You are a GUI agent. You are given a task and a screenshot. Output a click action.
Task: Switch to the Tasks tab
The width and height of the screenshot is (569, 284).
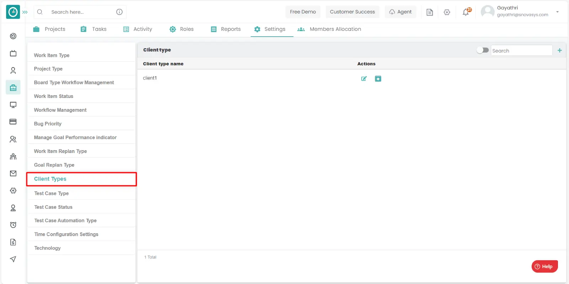tap(94, 29)
